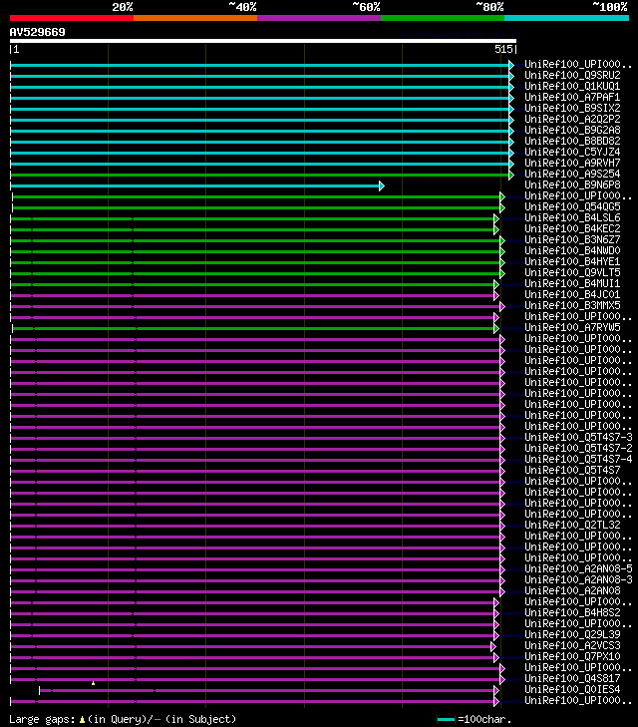Screen dimensions: 638x727
Task: Click the white query sequence bar
Action: click(x=263, y=41)
